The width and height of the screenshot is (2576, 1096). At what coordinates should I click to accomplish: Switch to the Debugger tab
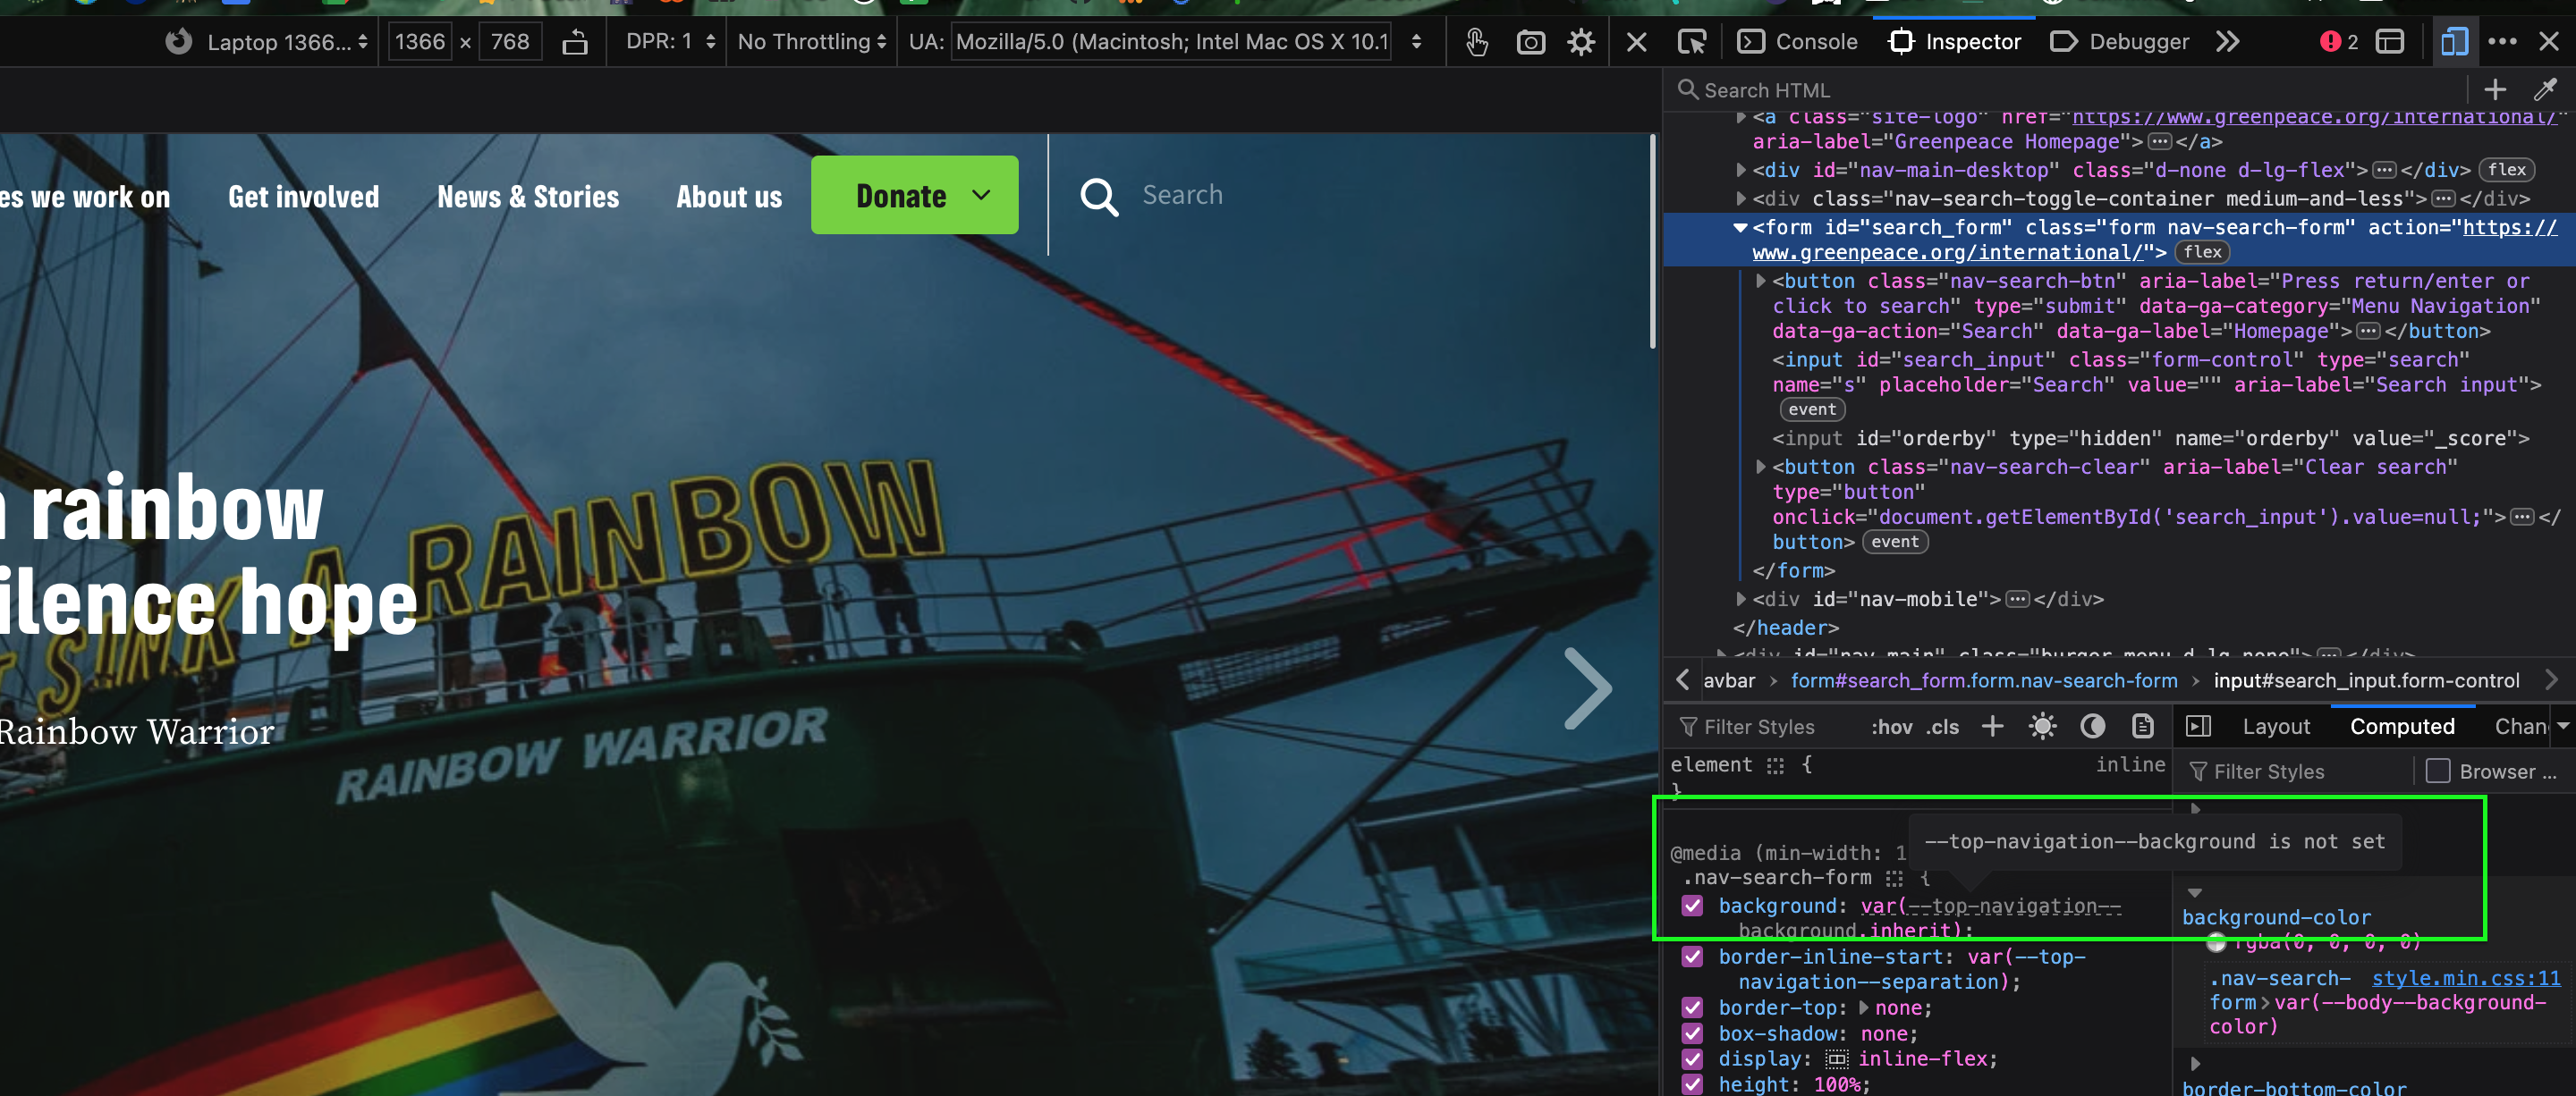pyautogui.click(x=2120, y=42)
